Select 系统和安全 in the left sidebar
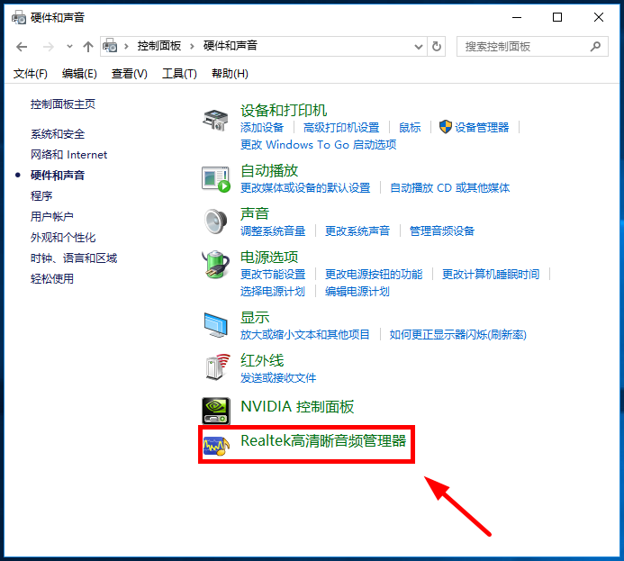Image resolution: width=624 pixels, height=561 pixels. click(x=58, y=133)
